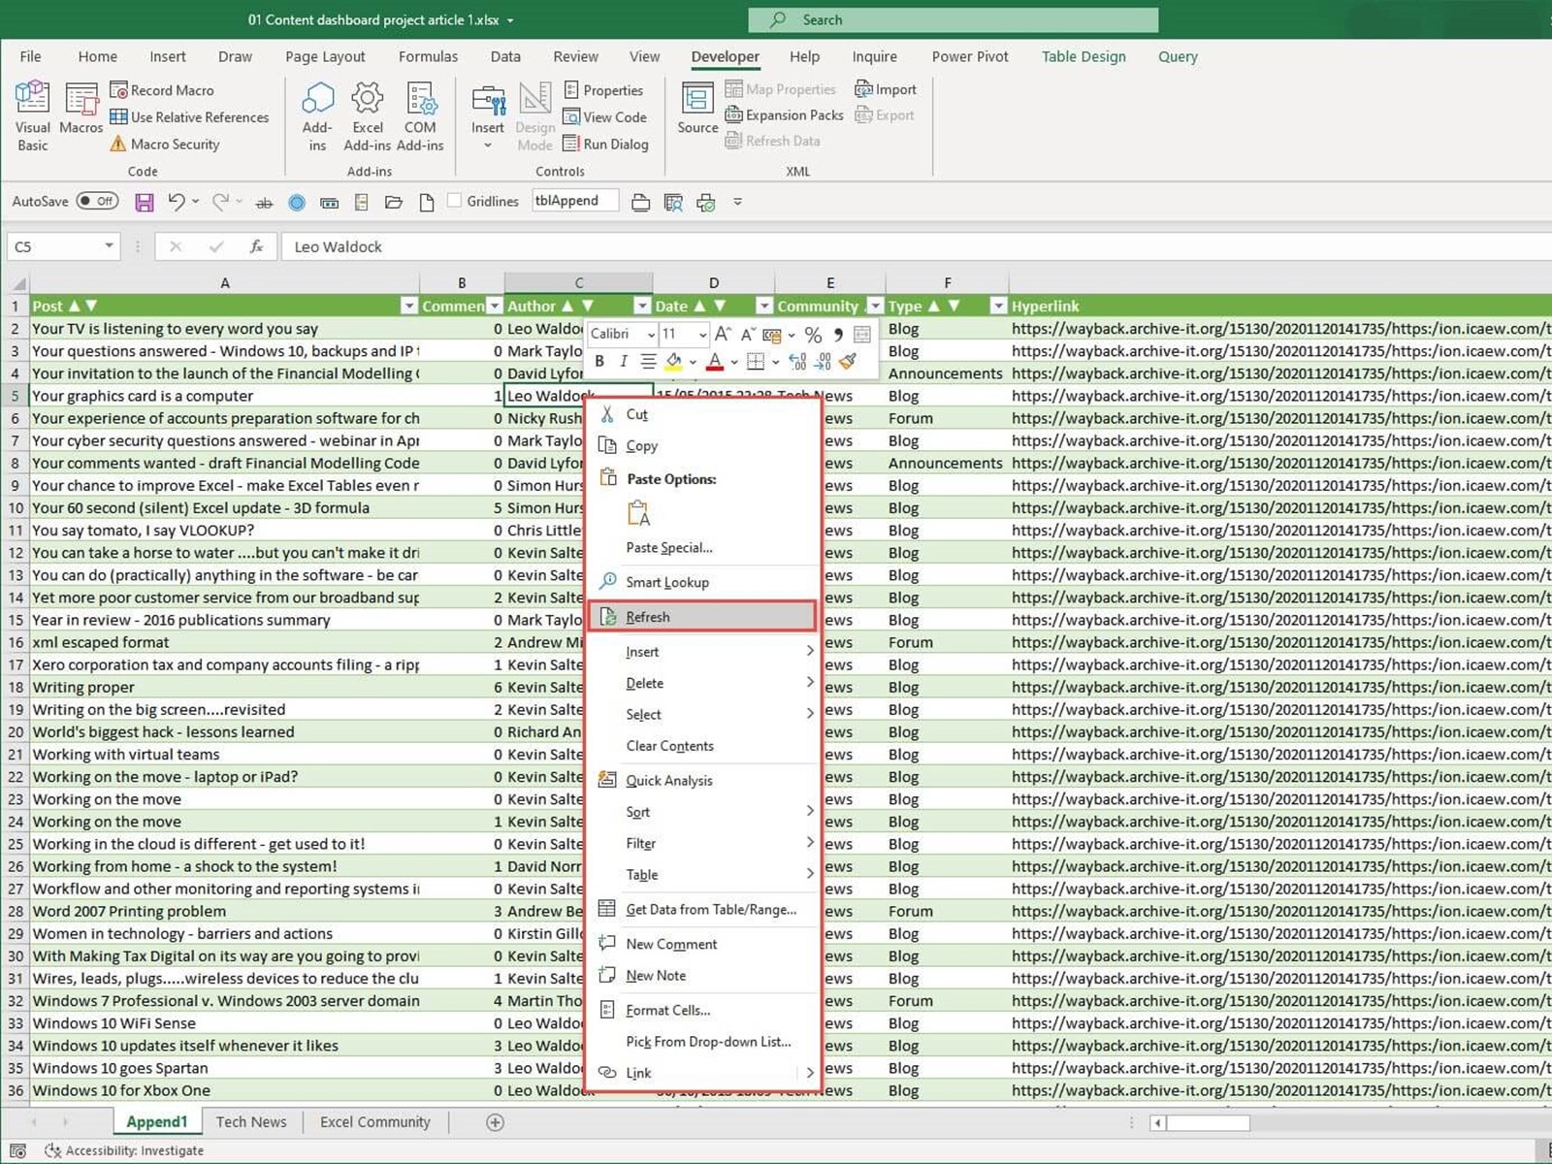Open XML Source pane

click(x=697, y=109)
